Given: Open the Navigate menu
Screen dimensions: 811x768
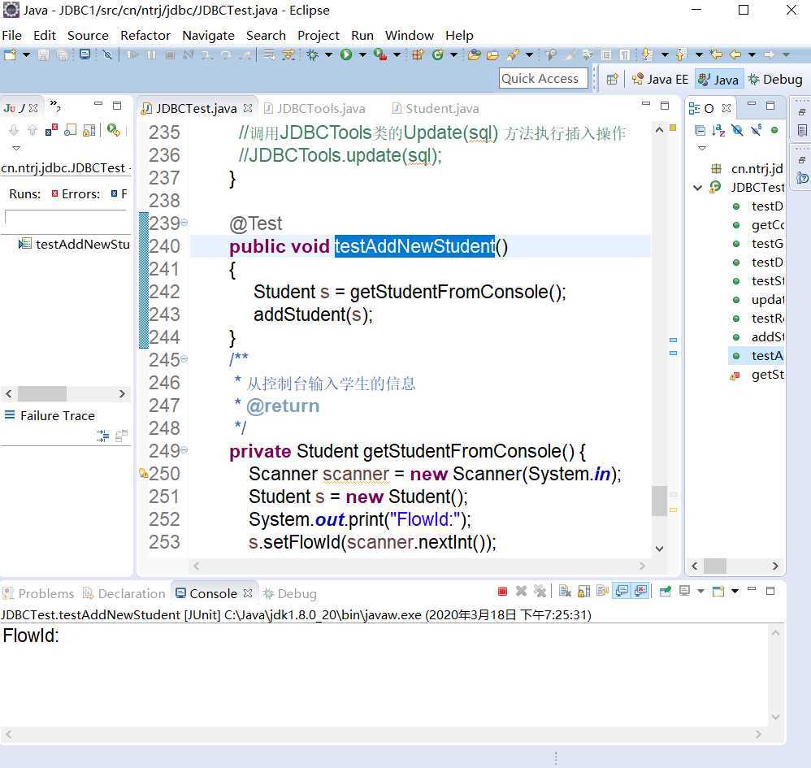Looking at the screenshot, I should coord(209,35).
